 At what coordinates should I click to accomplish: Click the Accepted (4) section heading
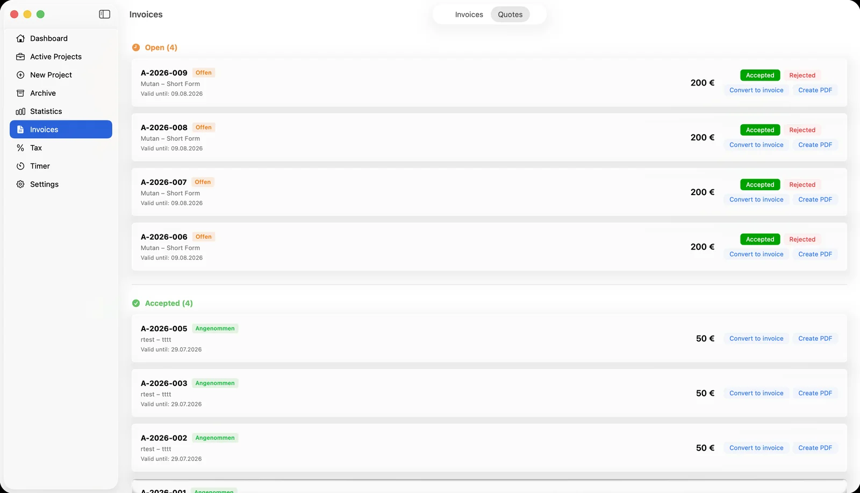169,303
